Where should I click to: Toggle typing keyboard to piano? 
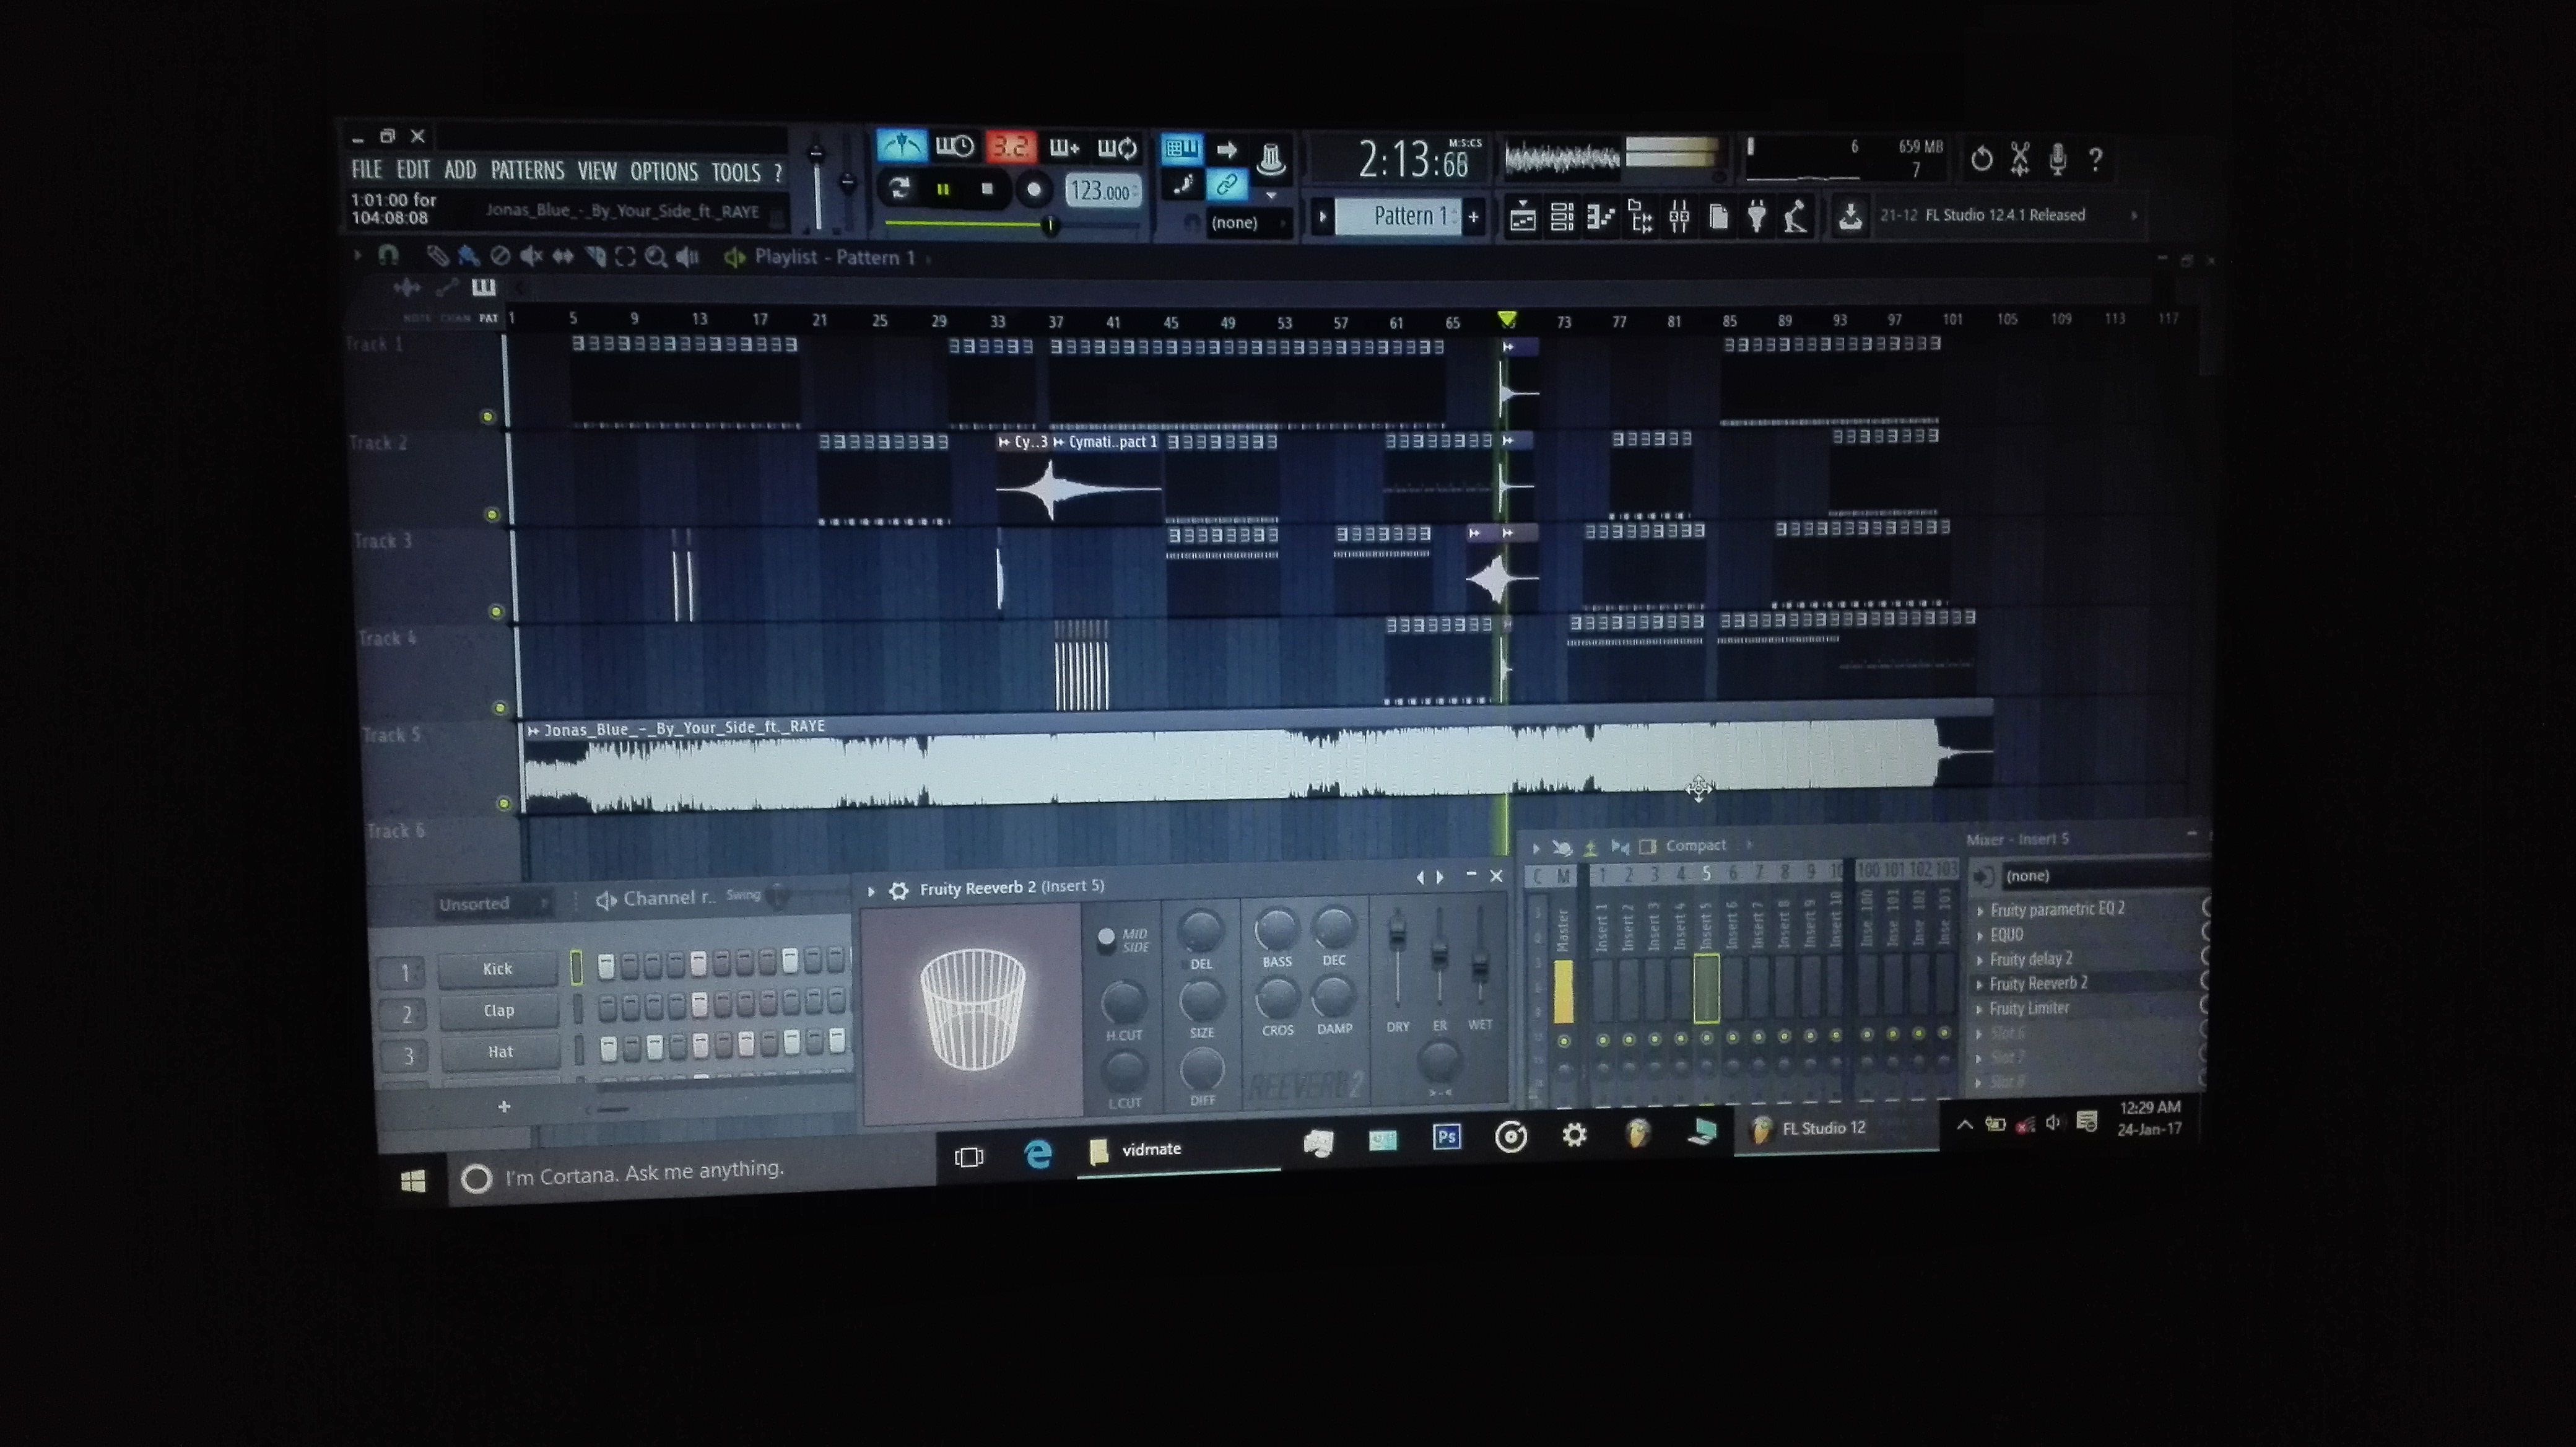pyautogui.click(x=1181, y=149)
